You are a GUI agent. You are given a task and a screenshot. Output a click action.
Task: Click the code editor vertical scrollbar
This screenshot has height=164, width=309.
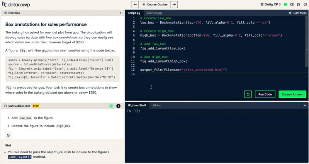[307, 41]
